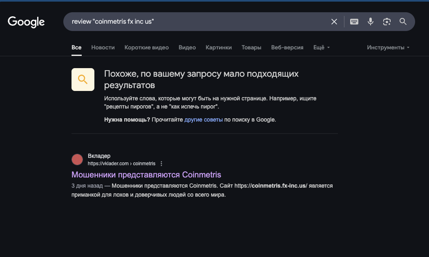Start voice search with the microphone icon

(371, 22)
